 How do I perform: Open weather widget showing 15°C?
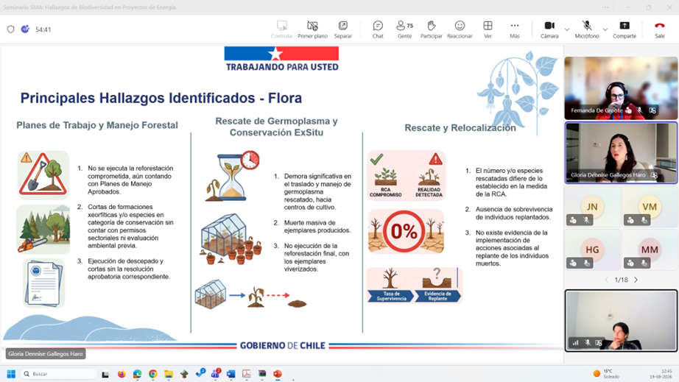pyautogui.click(x=607, y=374)
